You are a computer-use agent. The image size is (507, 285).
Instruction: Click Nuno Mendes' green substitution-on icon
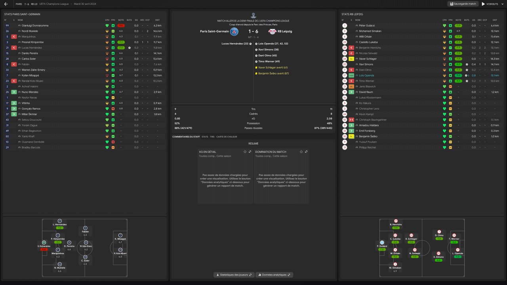tap(14, 92)
